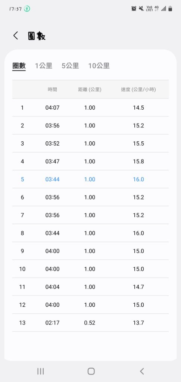Tap the 速度 (公里/小時) column header
Viewport: 181px width, 382px height.
(138, 90)
